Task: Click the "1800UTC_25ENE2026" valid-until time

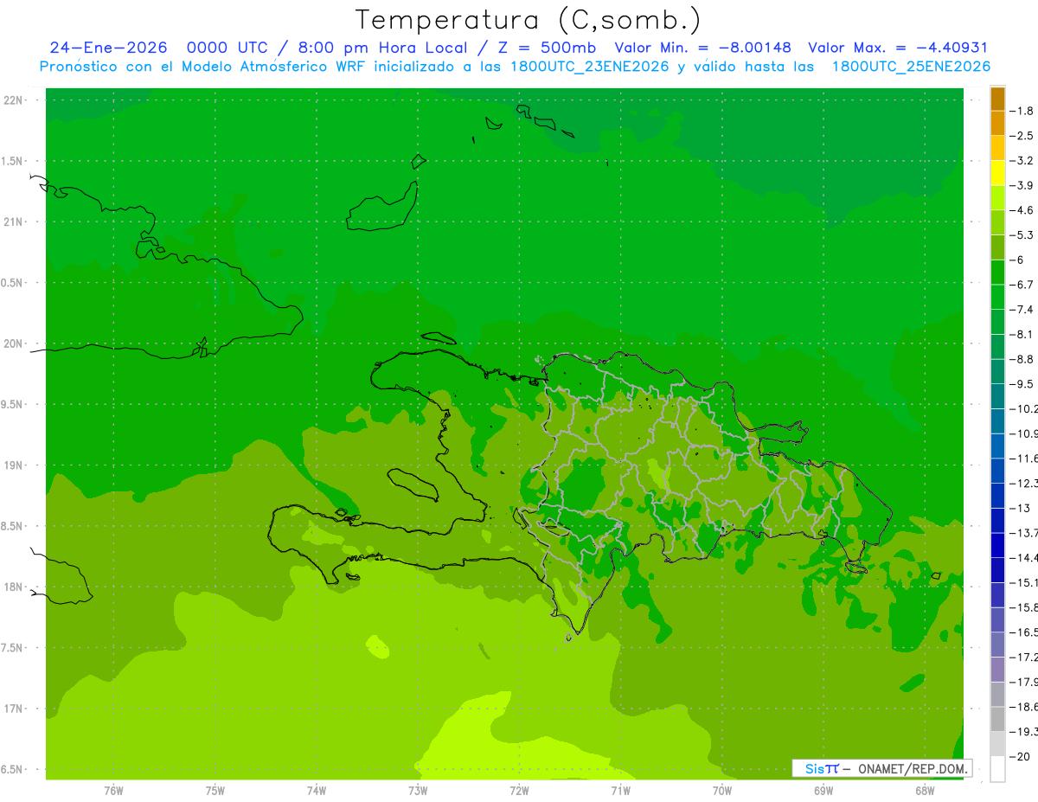Action: point(911,67)
